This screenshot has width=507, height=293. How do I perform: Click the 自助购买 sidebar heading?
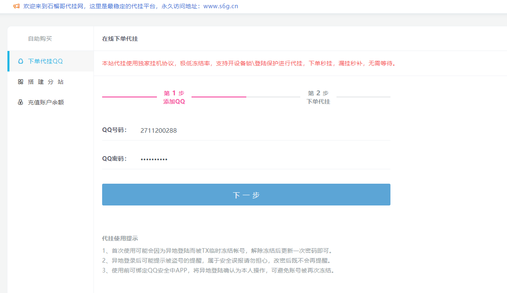pos(40,39)
